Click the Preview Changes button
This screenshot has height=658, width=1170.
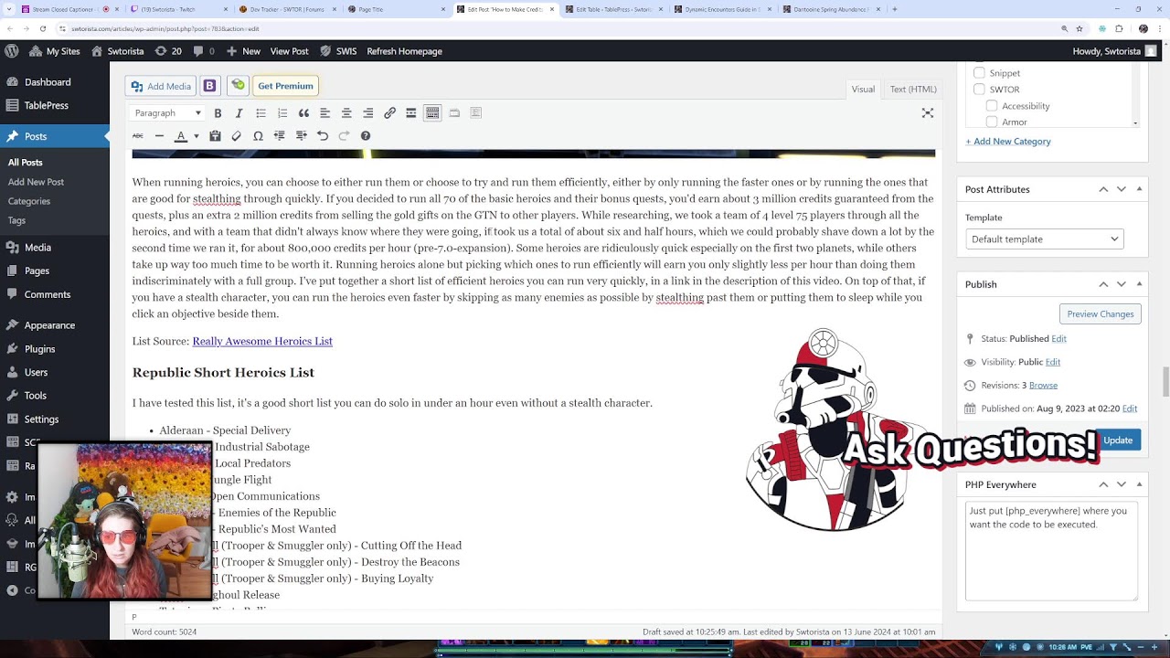(1101, 313)
